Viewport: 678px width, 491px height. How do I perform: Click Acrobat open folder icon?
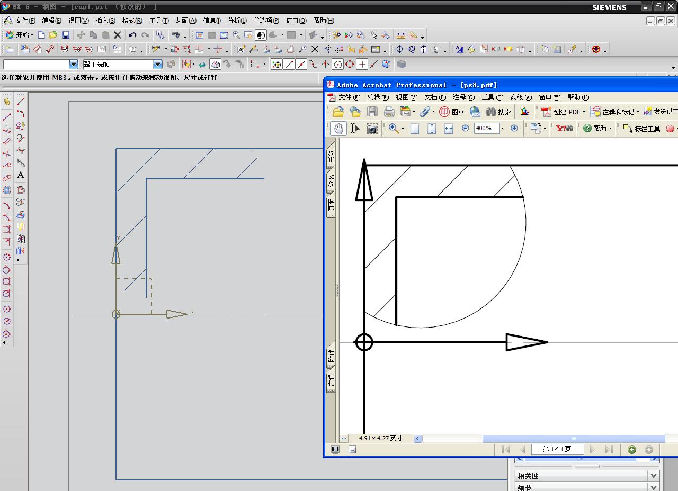(x=338, y=112)
